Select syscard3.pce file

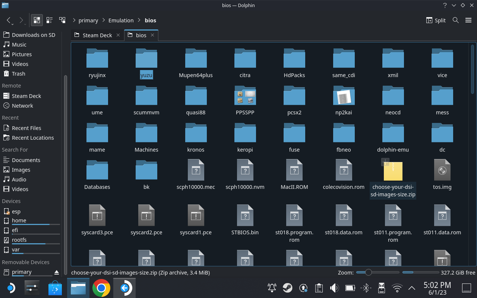[x=97, y=221]
